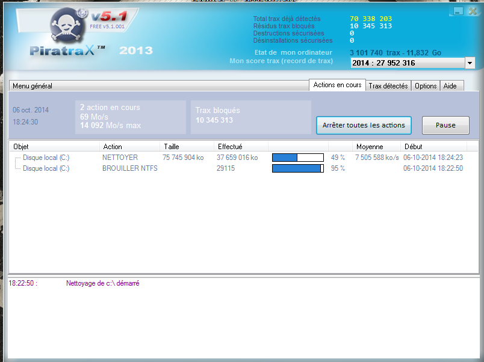The width and height of the screenshot is (484, 362).
Task: Click the 95 % progress percentage
Action: pyautogui.click(x=338, y=168)
